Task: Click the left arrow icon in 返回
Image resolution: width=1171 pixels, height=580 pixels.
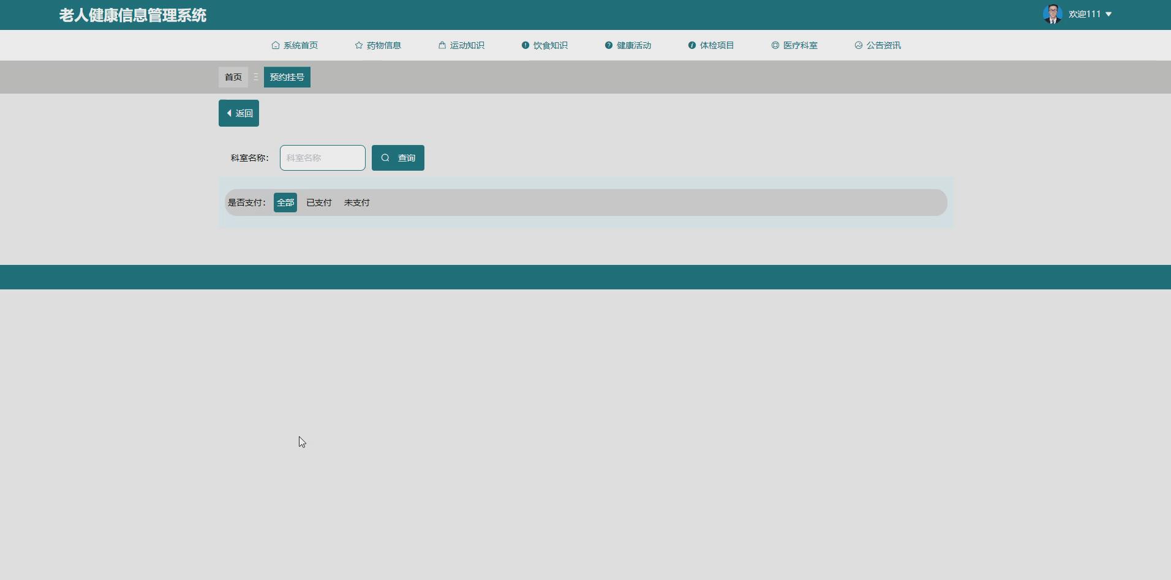Action: 229,113
